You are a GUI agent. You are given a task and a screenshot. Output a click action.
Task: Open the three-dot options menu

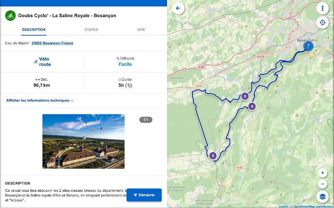[x=322, y=8]
